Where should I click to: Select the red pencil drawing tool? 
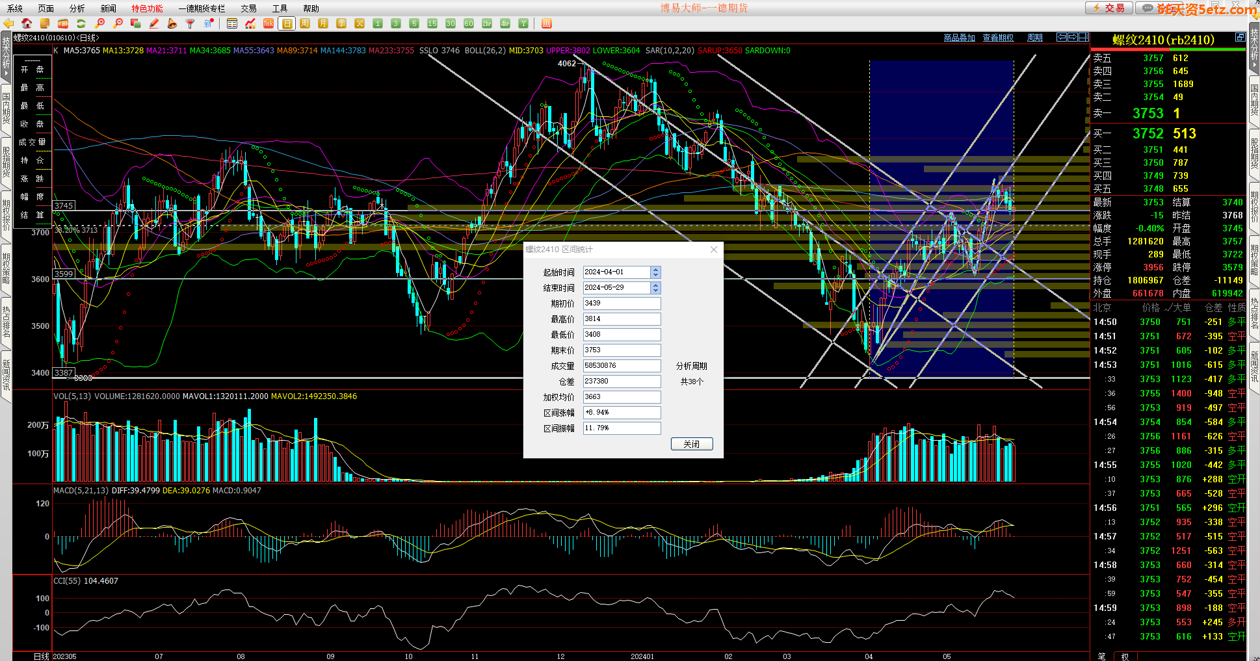(x=154, y=23)
